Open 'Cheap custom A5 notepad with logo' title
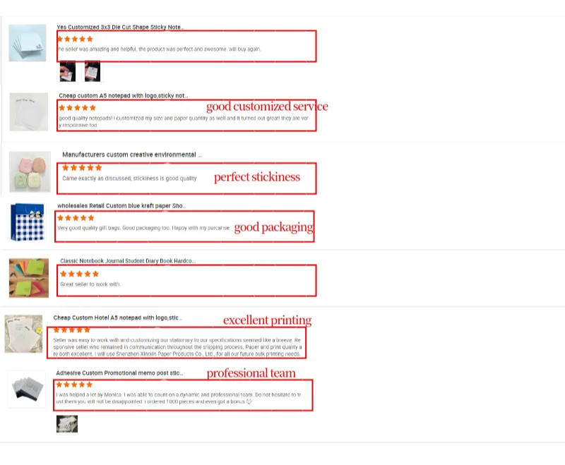Viewport: 565px width, 465px height. coord(123,96)
